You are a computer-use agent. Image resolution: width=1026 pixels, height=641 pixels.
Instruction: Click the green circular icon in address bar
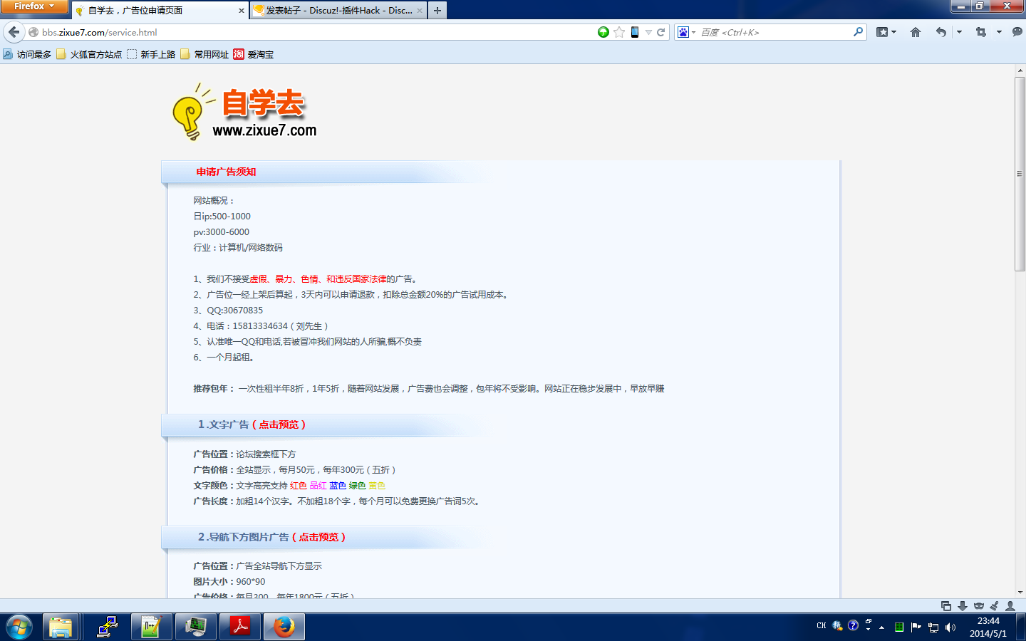[603, 32]
